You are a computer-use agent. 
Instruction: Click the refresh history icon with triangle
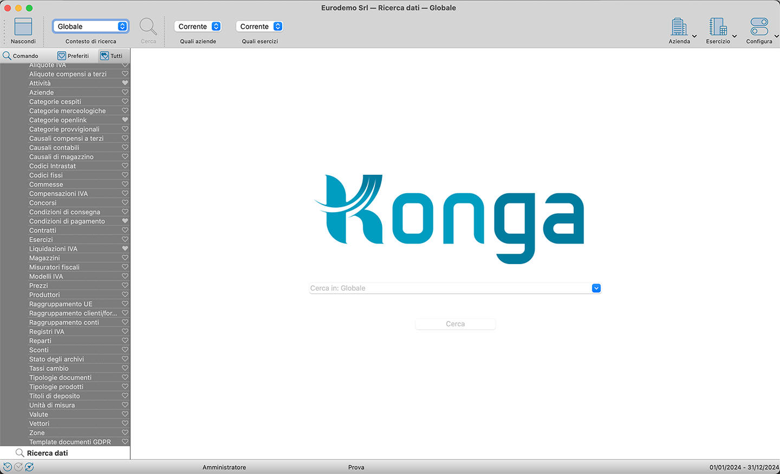(29, 467)
